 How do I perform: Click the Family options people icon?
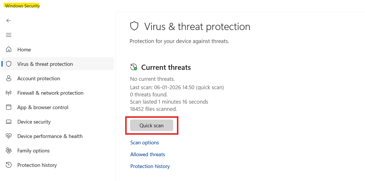coord(9,150)
